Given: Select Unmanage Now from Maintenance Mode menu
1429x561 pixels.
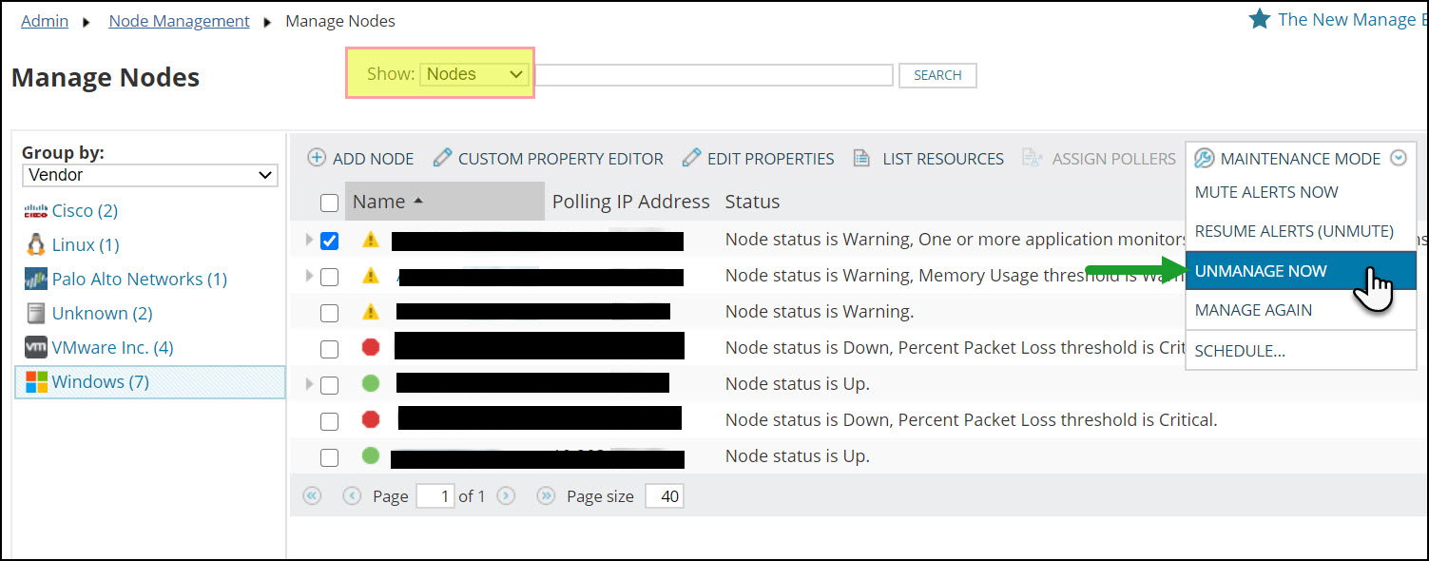Looking at the screenshot, I should click(x=1261, y=270).
